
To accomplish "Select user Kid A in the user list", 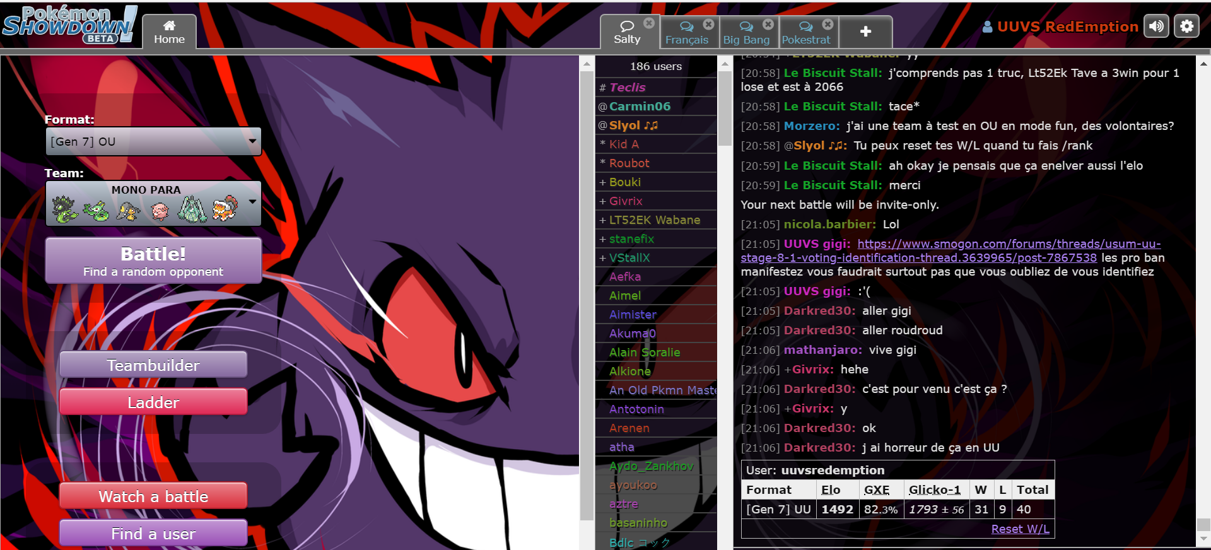I will click(656, 144).
